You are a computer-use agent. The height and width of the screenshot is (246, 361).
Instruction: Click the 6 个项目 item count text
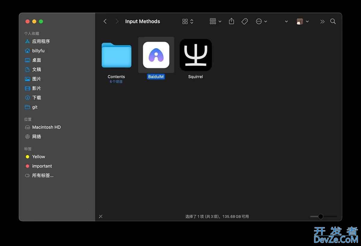click(116, 82)
